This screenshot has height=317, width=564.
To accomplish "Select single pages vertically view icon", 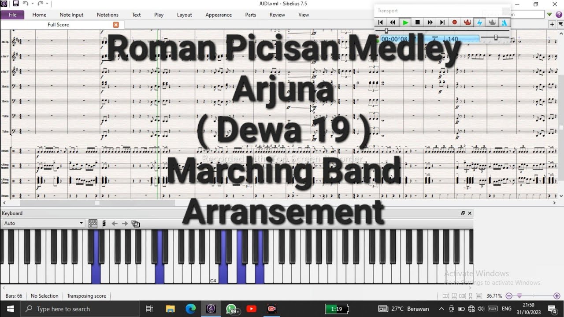I will [470, 296].
